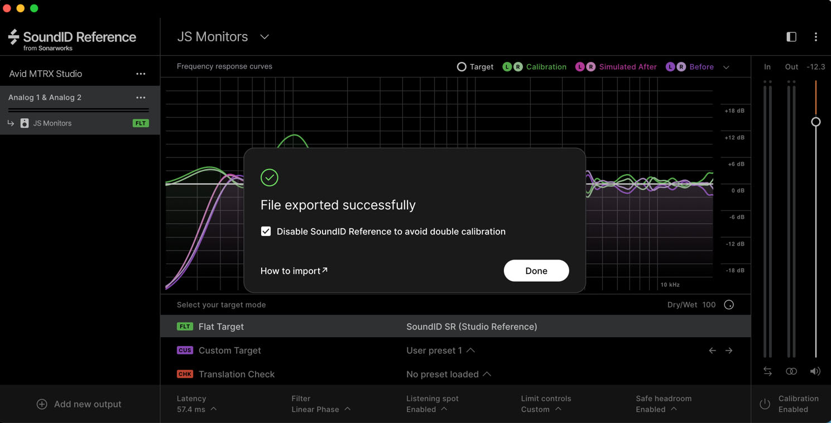Toggle the sidebar panel layout icon
This screenshot has height=423, width=831.
pos(791,37)
